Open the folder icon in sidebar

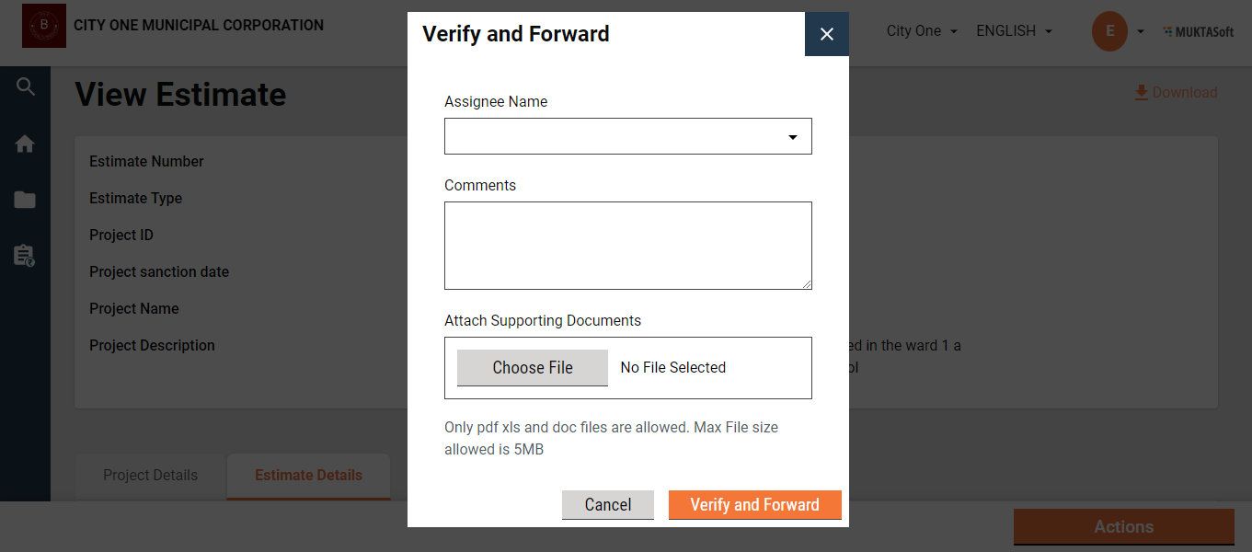click(x=25, y=200)
